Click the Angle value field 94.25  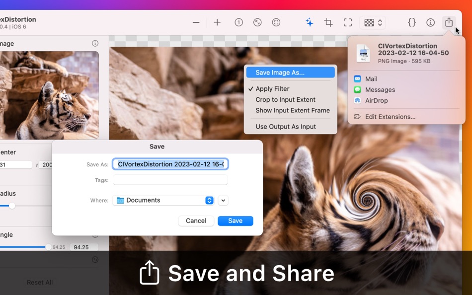pos(84,247)
